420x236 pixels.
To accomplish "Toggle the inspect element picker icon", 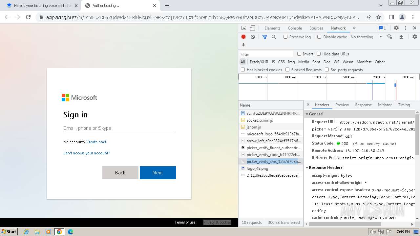I will (243, 28).
